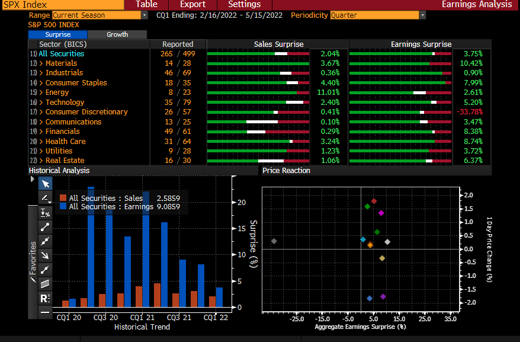This screenshot has height=342, width=520.
Task: Click the magenta diamond scatter point
Action: pos(381,213)
